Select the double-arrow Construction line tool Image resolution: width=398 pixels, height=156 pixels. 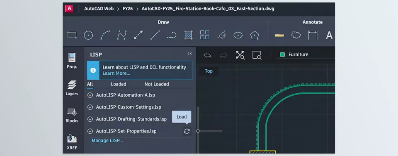(x=138, y=35)
